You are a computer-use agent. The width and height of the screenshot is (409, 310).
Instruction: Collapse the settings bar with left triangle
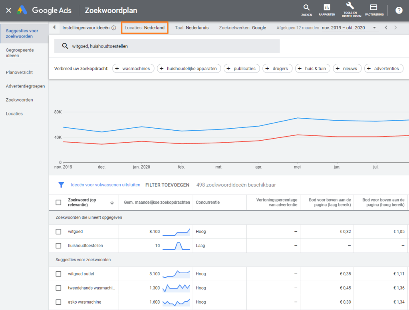[x=54, y=28]
